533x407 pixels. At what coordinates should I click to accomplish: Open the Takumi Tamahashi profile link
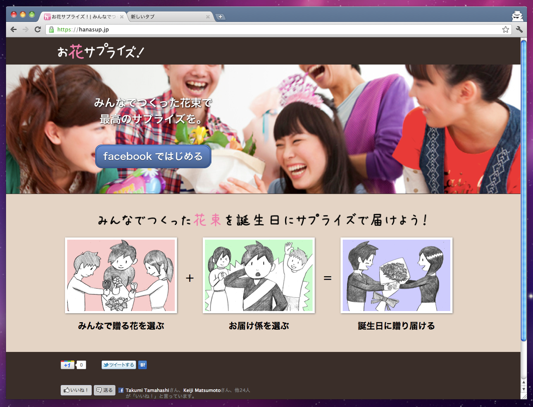147,390
